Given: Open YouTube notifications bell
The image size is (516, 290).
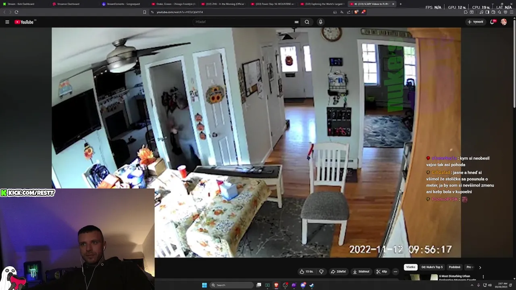Looking at the screenshot, I should (x=492, y=22).
